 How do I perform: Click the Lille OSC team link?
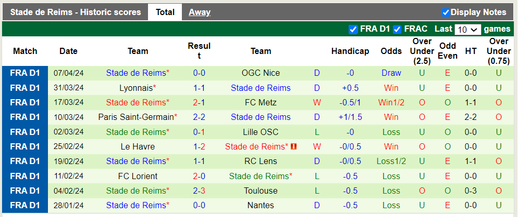tap(261, 132)
